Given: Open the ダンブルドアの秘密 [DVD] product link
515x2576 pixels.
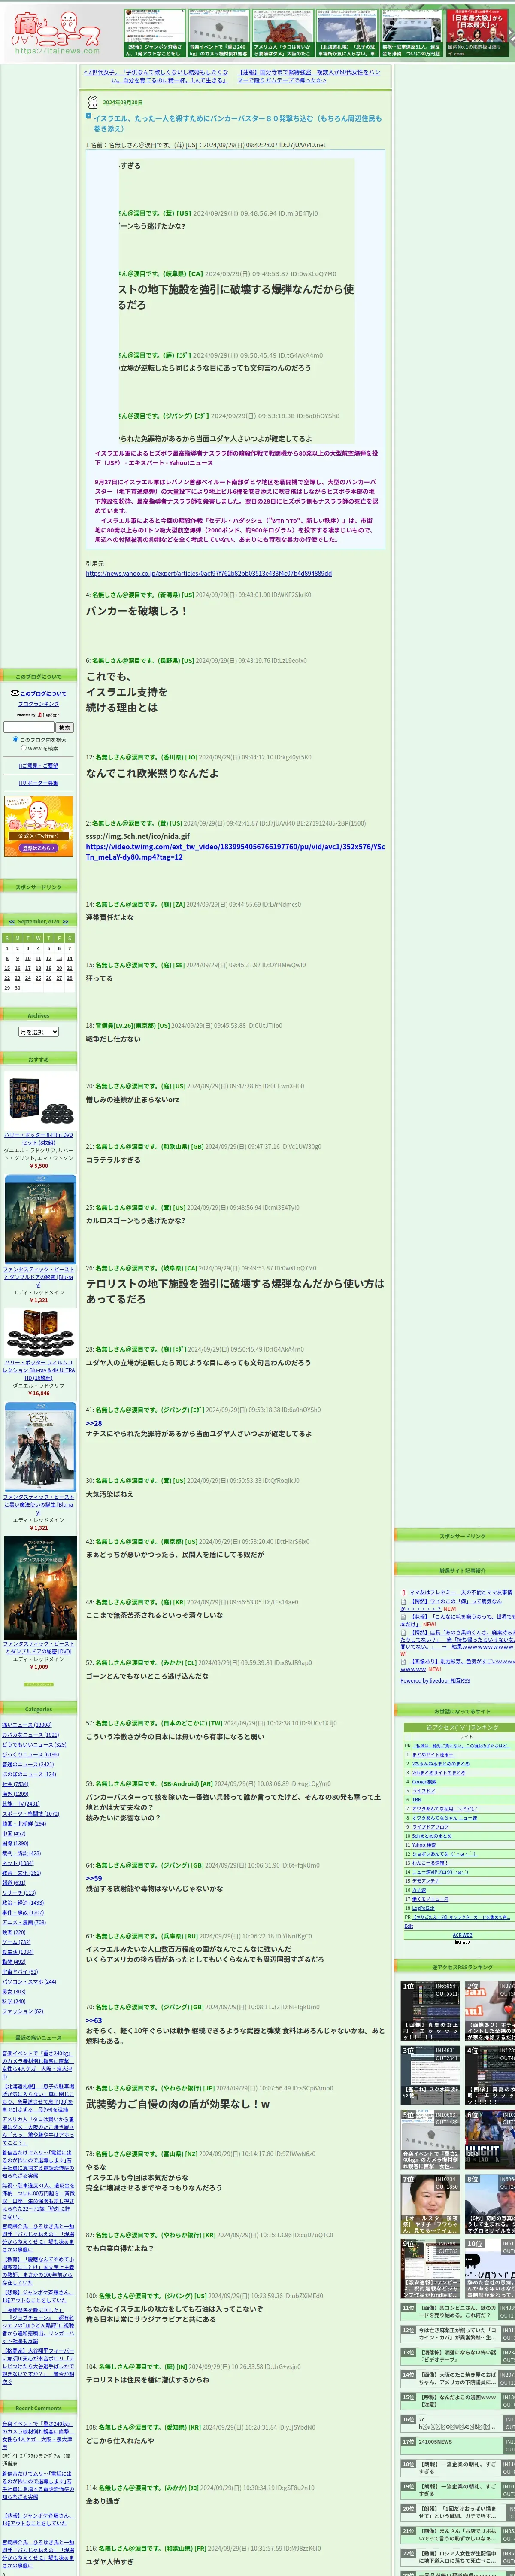Looking at the screenshot, I should (38, 1648).
